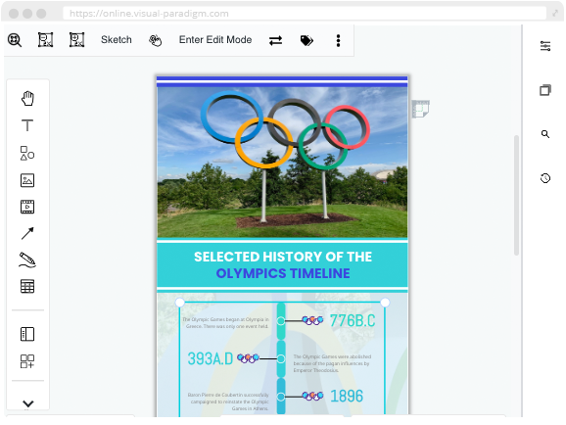566x425 pixels.
Task: Click the swap arrows icon
Action: [276, 40]
